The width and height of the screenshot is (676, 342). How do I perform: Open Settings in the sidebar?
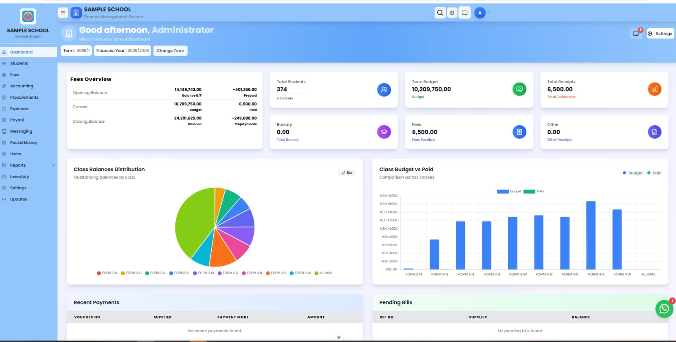point(28,188)
